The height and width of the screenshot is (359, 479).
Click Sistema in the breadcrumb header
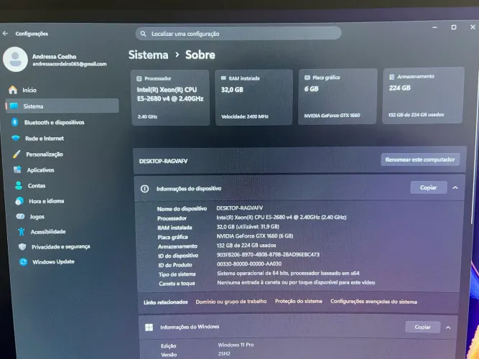[x=148, y=55]
